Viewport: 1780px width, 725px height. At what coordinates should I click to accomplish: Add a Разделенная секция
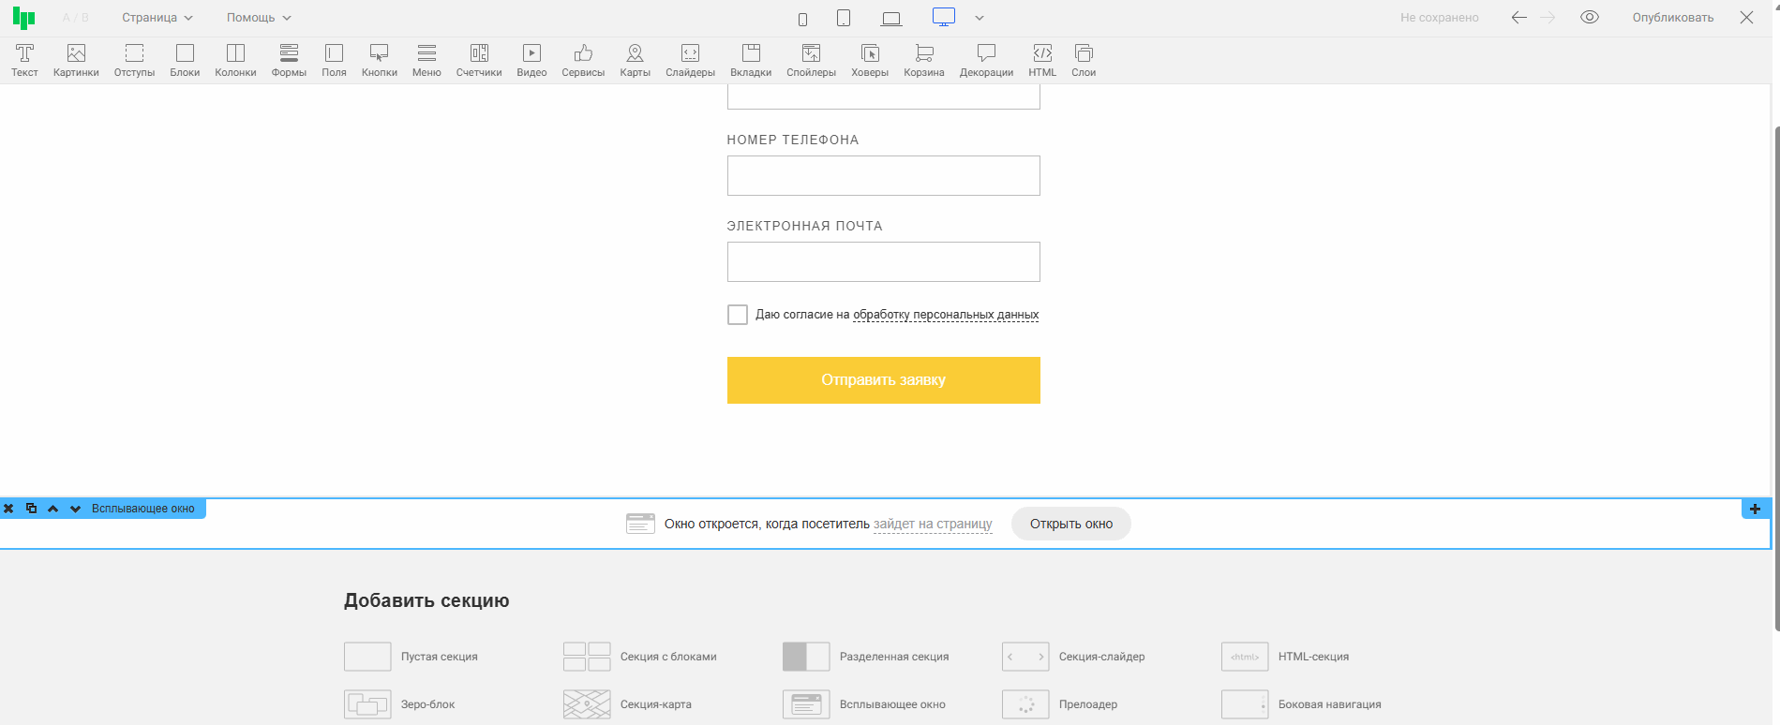click(x=866, y=657)
